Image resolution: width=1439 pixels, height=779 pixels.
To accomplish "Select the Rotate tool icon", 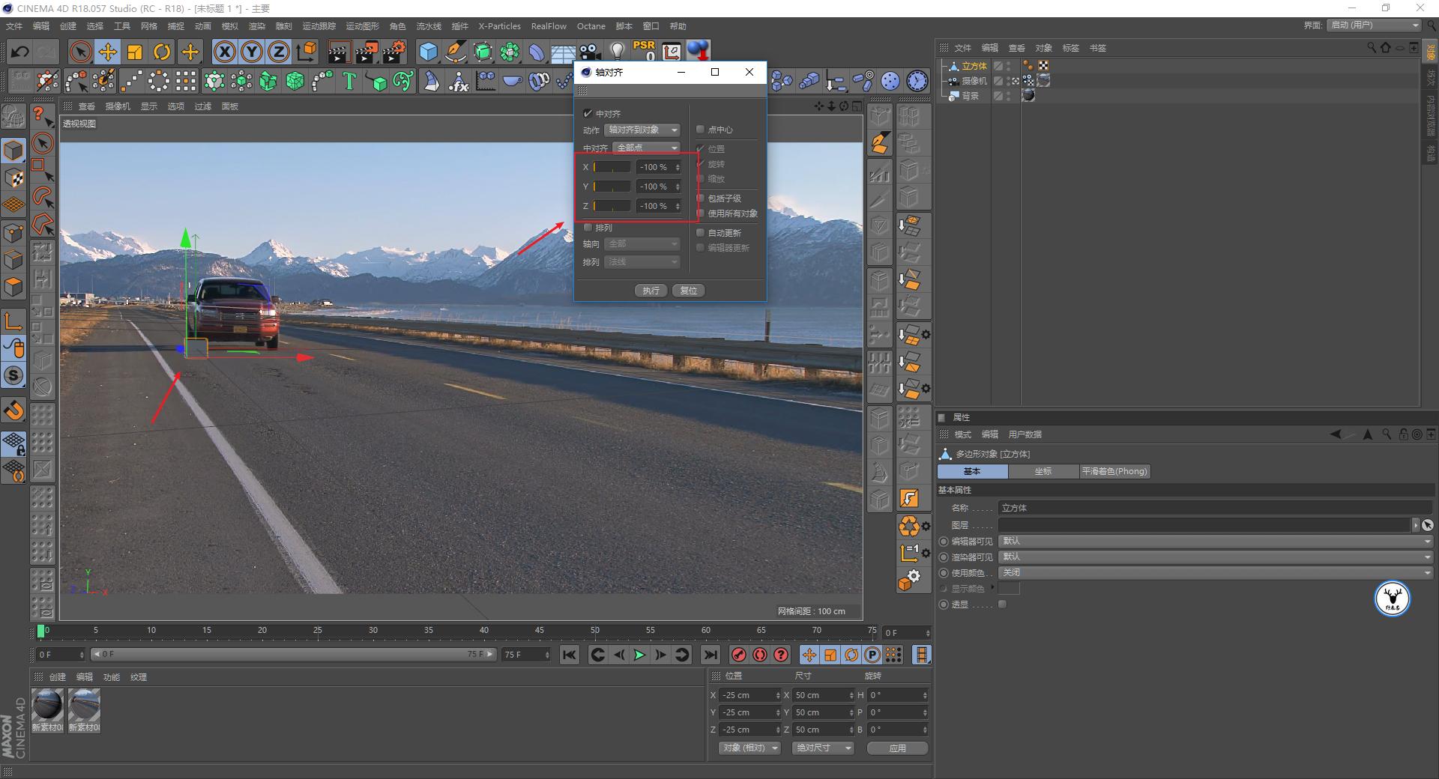I will (162, 52).
